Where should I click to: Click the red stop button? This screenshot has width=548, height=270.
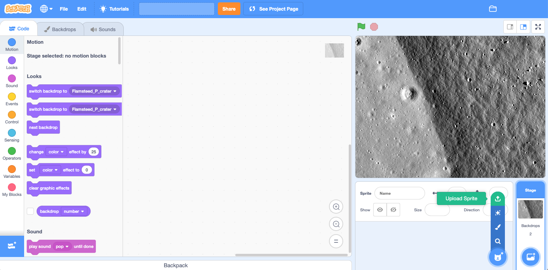[374, 26]
